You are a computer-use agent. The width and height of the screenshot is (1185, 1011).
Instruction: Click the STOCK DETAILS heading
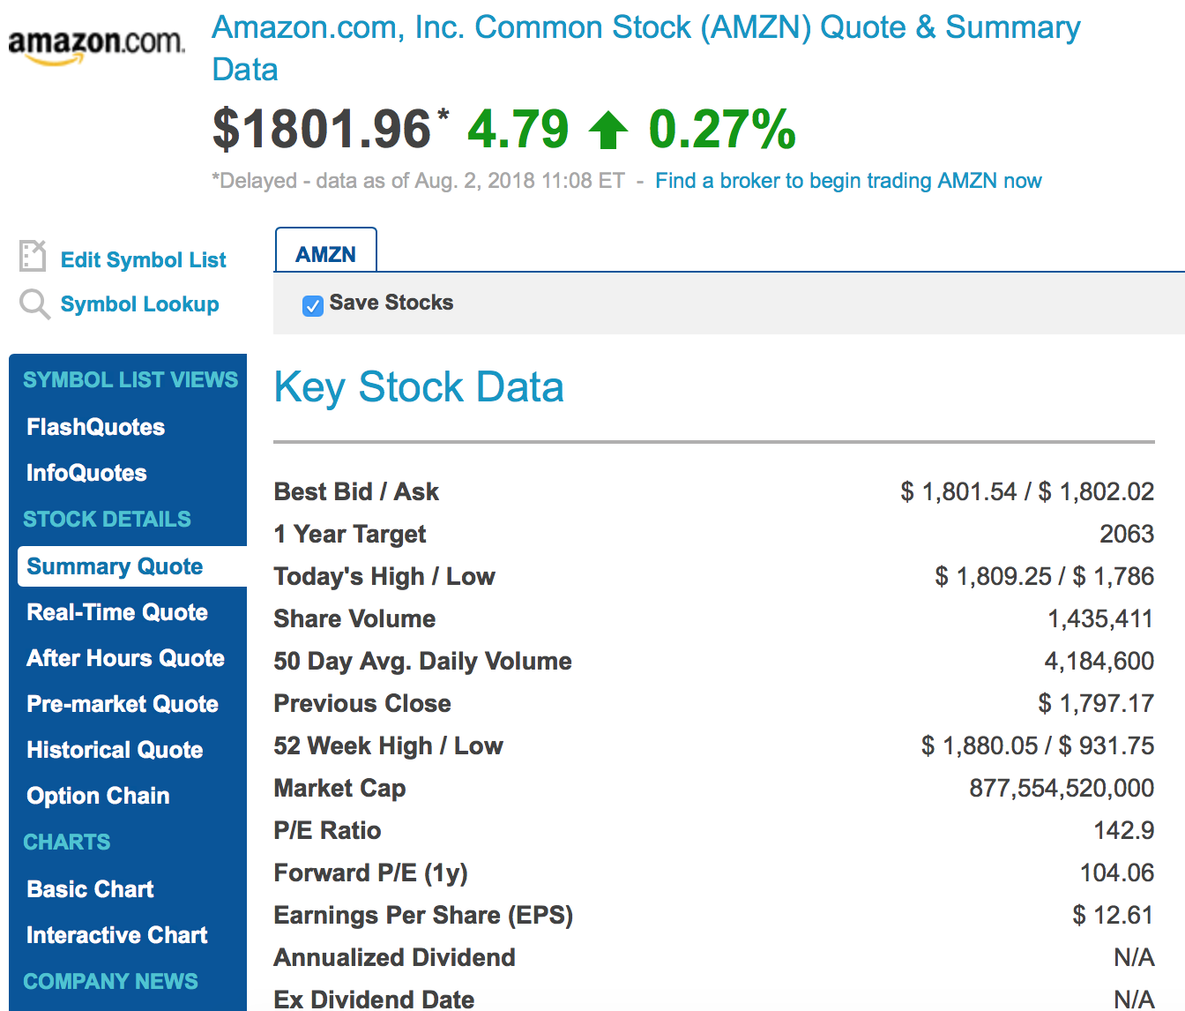tap(107, 519)
